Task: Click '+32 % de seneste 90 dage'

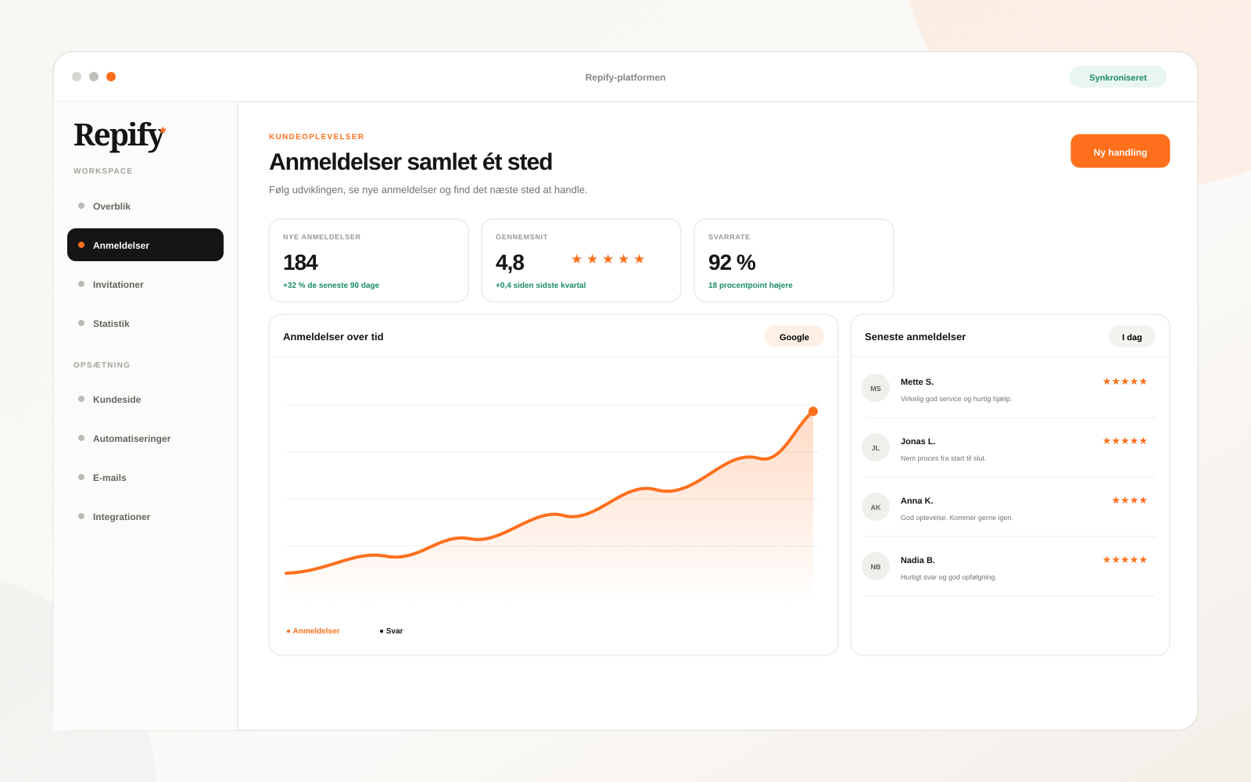Action: point(331,285)
